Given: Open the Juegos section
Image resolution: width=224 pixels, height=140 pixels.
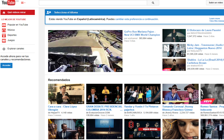Looking at the screenshot, I should pyautogui.click(x=11, y=40).
